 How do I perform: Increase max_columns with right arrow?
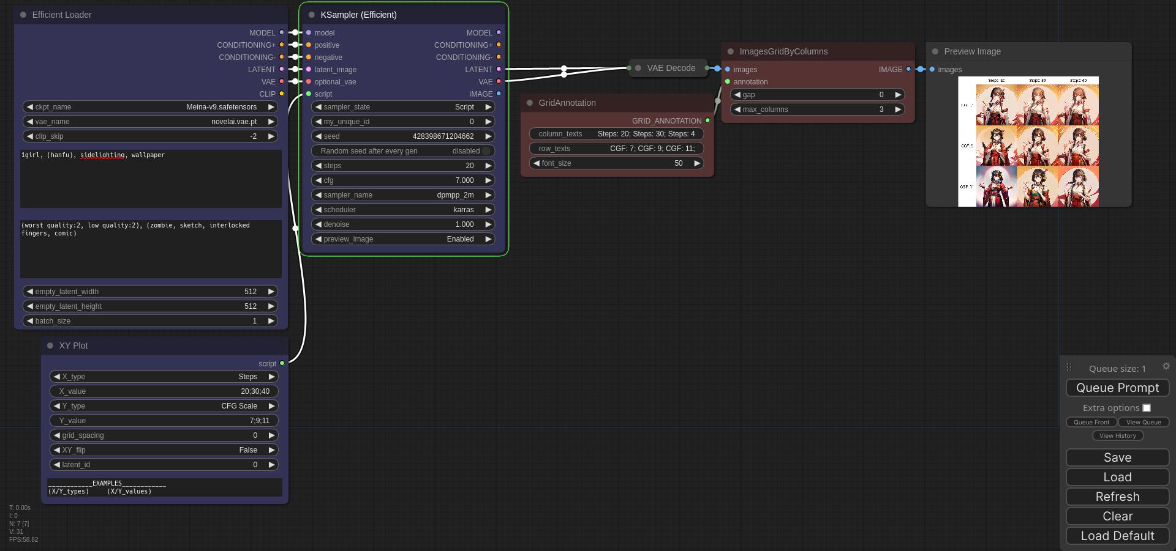click(x=898, y=109)
